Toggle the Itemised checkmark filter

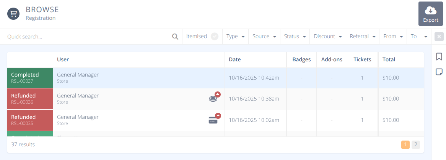[x=215, y=37]
